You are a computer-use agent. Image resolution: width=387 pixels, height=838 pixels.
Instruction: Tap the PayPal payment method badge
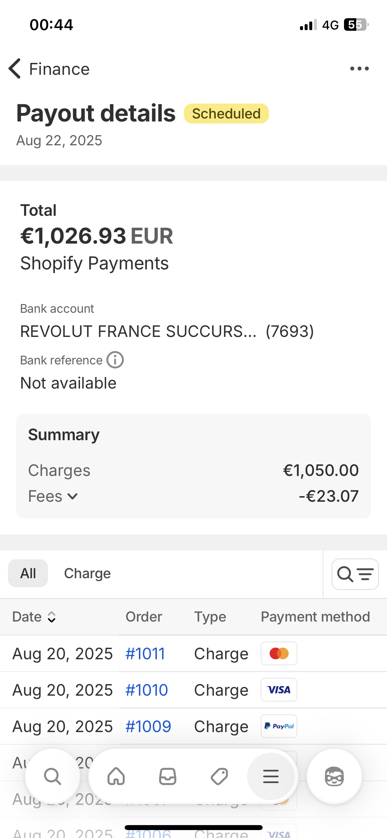(279, 726)
